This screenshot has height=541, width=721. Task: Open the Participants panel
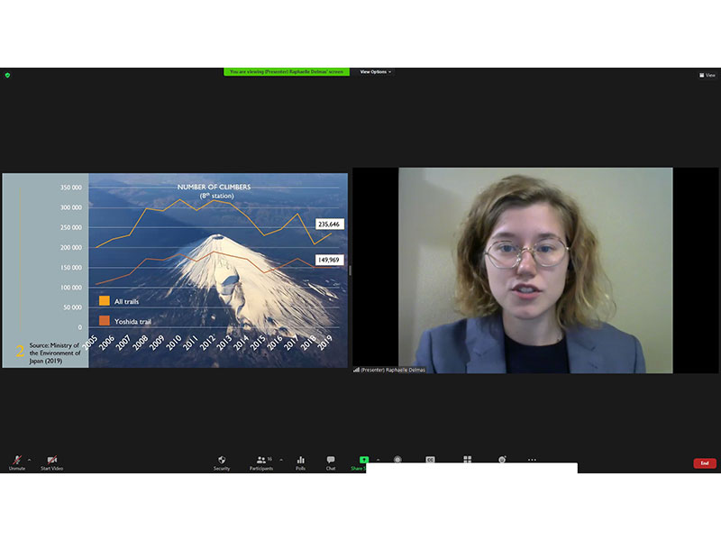click(260, 462)
